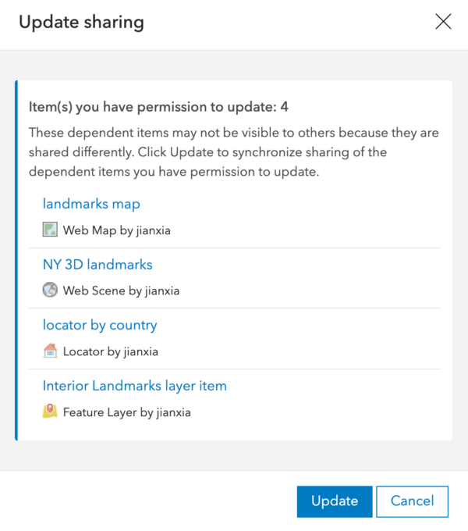The width and height of the screenshot is (468, 531).
Task: Click the blue accent bar of the notice
Action: (16, 260)
